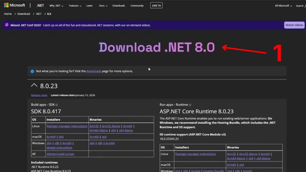Go to Download breadcrumb

click(x=24, y=14)
